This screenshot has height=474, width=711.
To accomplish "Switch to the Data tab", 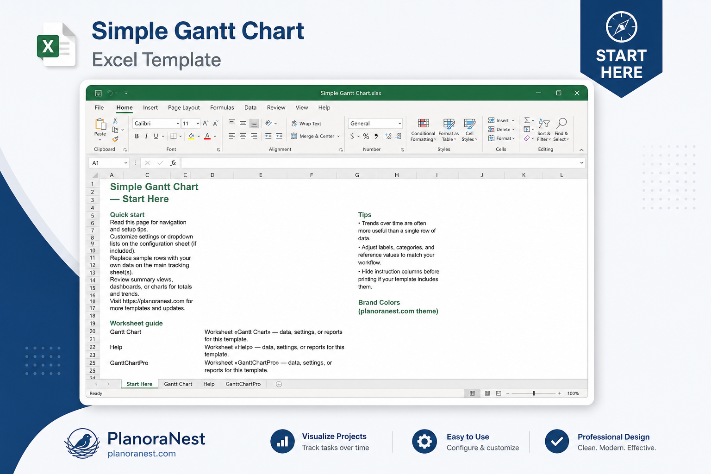I will [x=250, y=107].
